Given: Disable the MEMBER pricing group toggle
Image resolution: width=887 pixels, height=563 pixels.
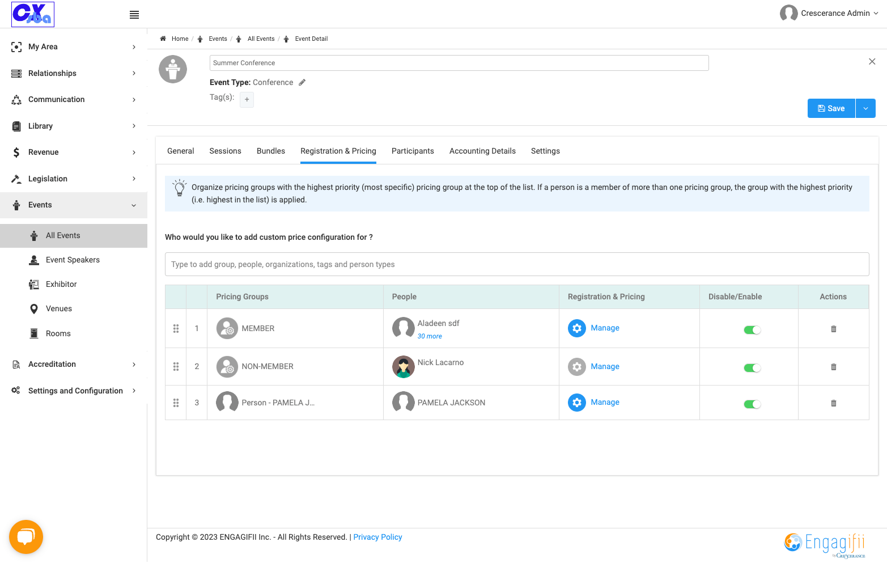Looking at the screenshot, I should tap(752, 329).
